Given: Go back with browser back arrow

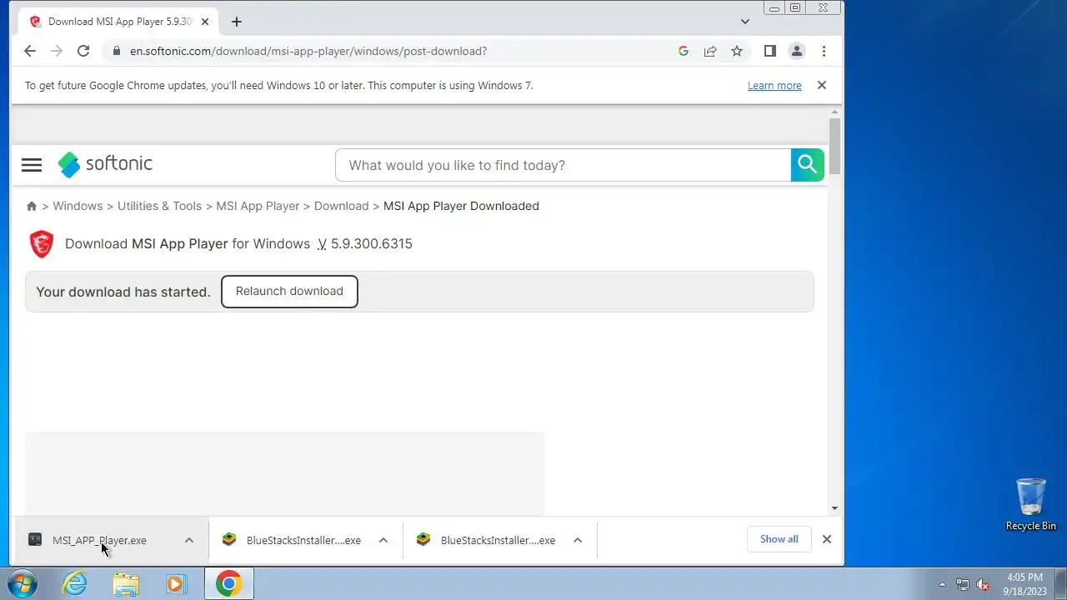Looking at the screenshot, I should click(x=30, y=51).
